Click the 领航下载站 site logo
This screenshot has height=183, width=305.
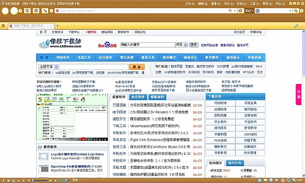pyautogui.click(x=60, y=43)
